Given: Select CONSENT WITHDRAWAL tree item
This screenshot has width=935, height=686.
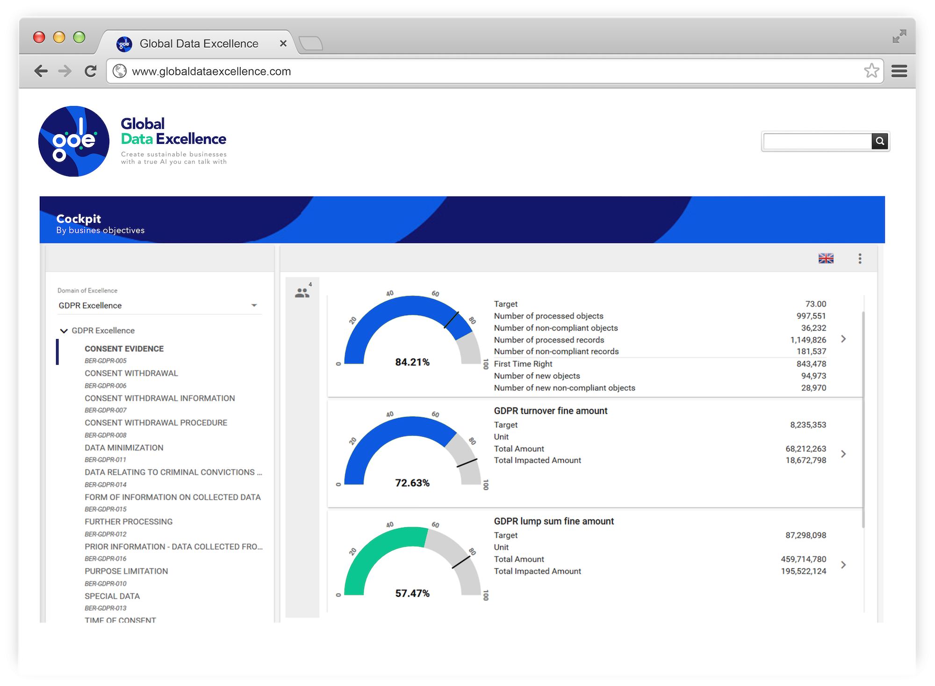Looking at the screenshot, I should 131,374.
